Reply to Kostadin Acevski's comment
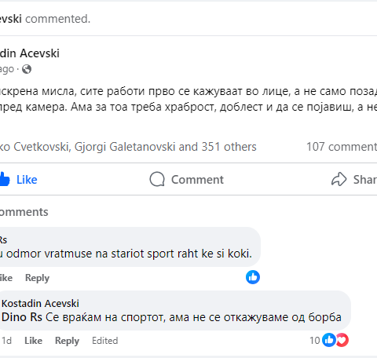 point(67,341)
